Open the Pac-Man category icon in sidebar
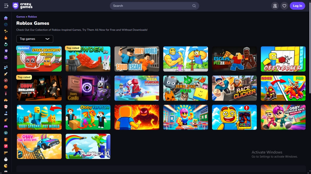This screenshot has height=174, width=311. (6, 166)
